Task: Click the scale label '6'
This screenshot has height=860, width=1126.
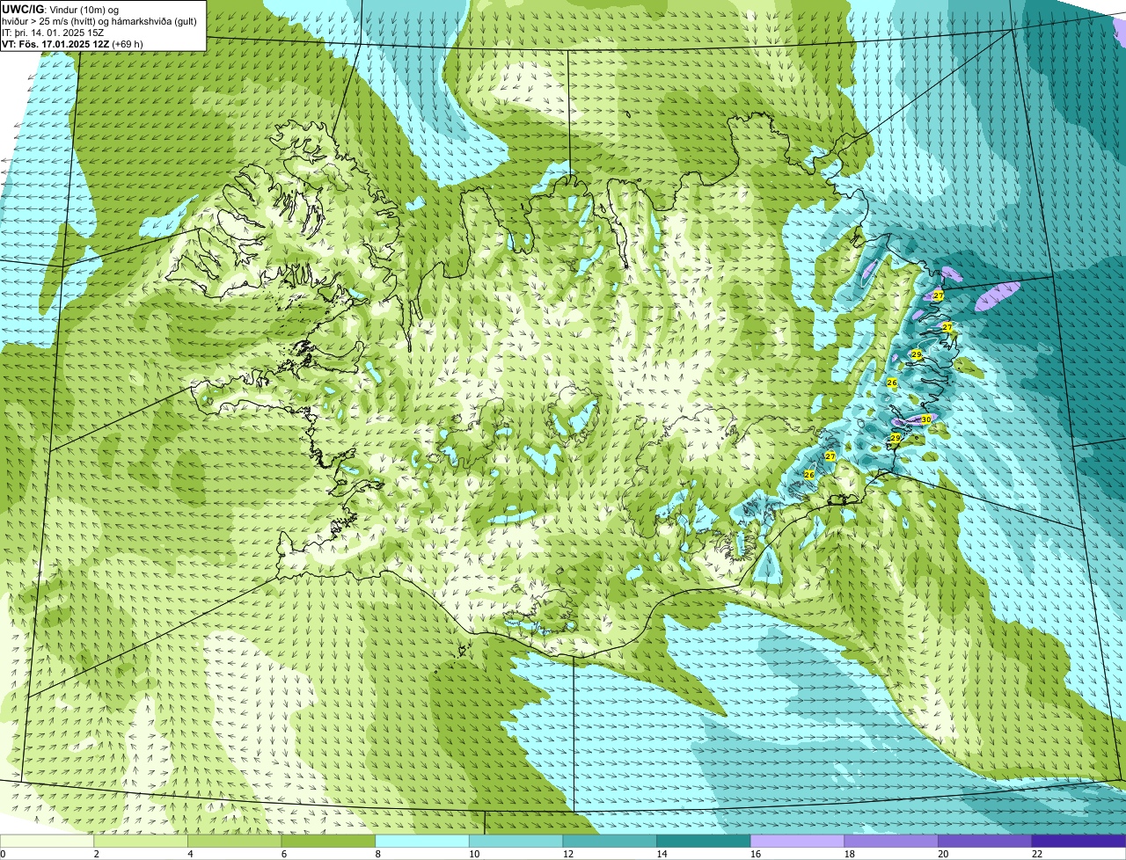Action: (x=284, y=854)
